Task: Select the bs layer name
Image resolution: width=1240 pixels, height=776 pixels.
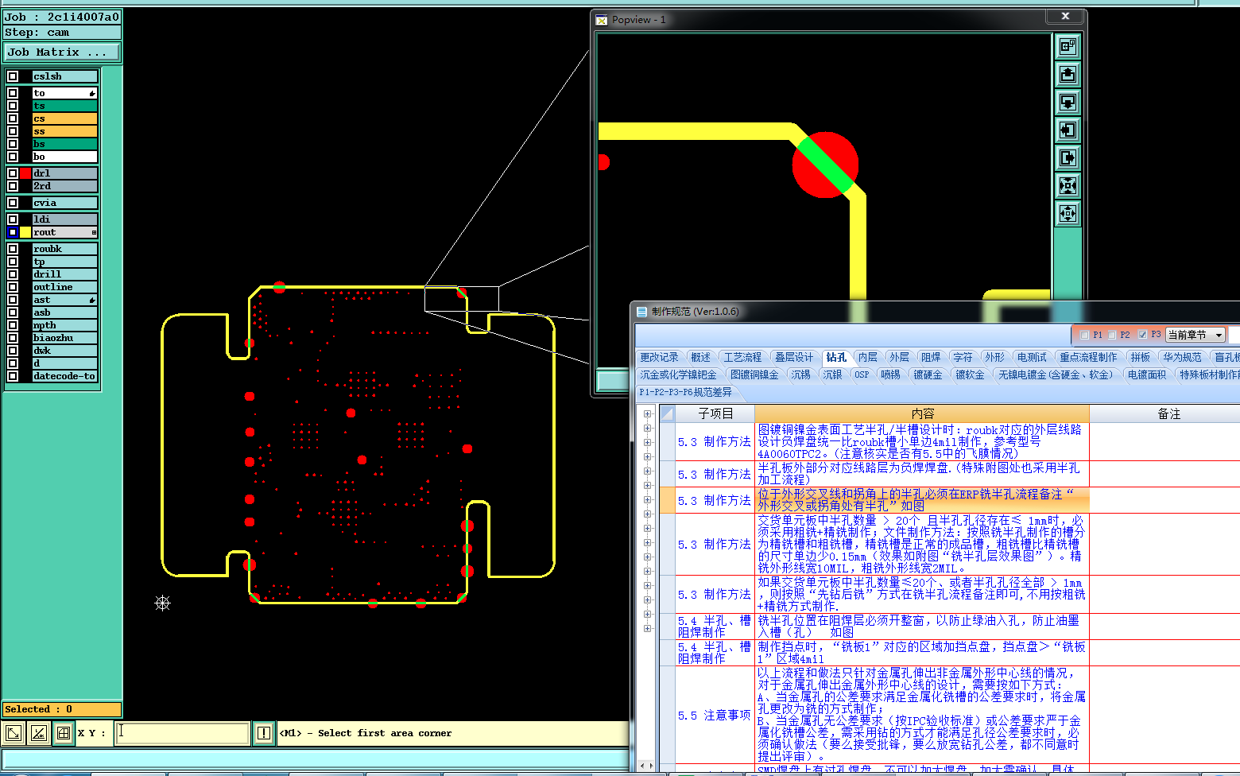Action: (x=64, y=144)
